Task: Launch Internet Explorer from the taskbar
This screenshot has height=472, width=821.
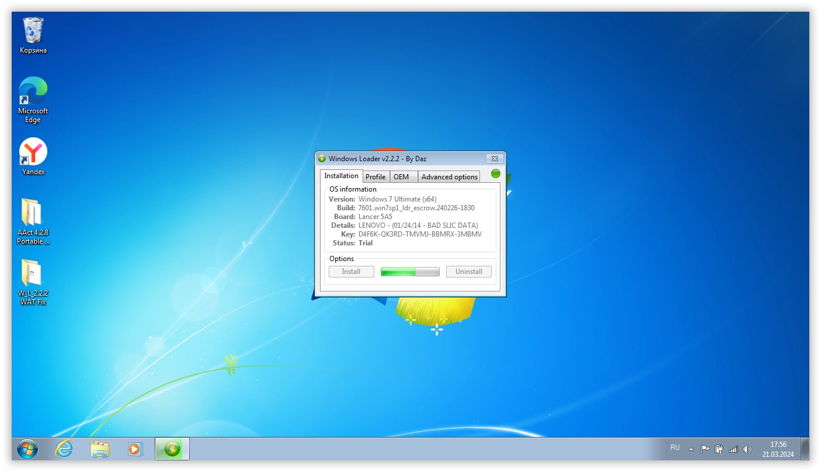Action: click(x=64, y=449)
